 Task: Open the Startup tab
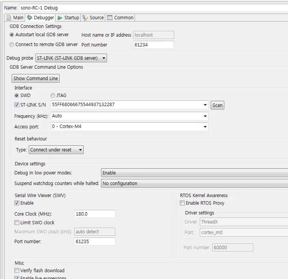pos(68,18)
